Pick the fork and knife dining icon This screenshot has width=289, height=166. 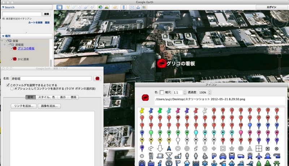coord(151,156)
